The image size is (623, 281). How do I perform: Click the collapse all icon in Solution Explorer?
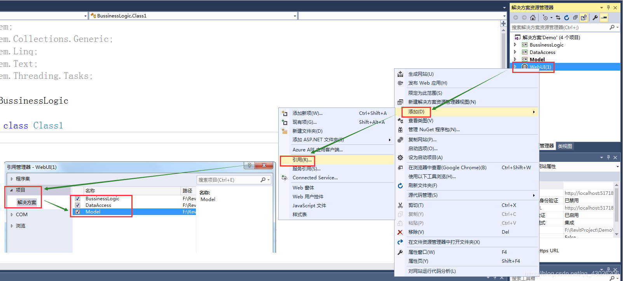pyautogui.click(x=575, y=17)
